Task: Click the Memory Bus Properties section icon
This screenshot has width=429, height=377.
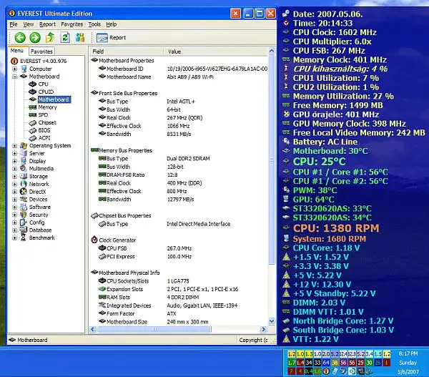Action: (94, 150)
